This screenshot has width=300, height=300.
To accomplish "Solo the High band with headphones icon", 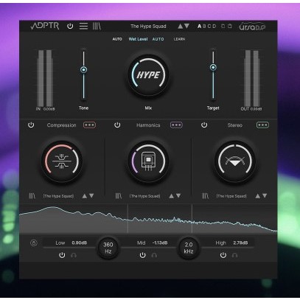I will 234,255.
